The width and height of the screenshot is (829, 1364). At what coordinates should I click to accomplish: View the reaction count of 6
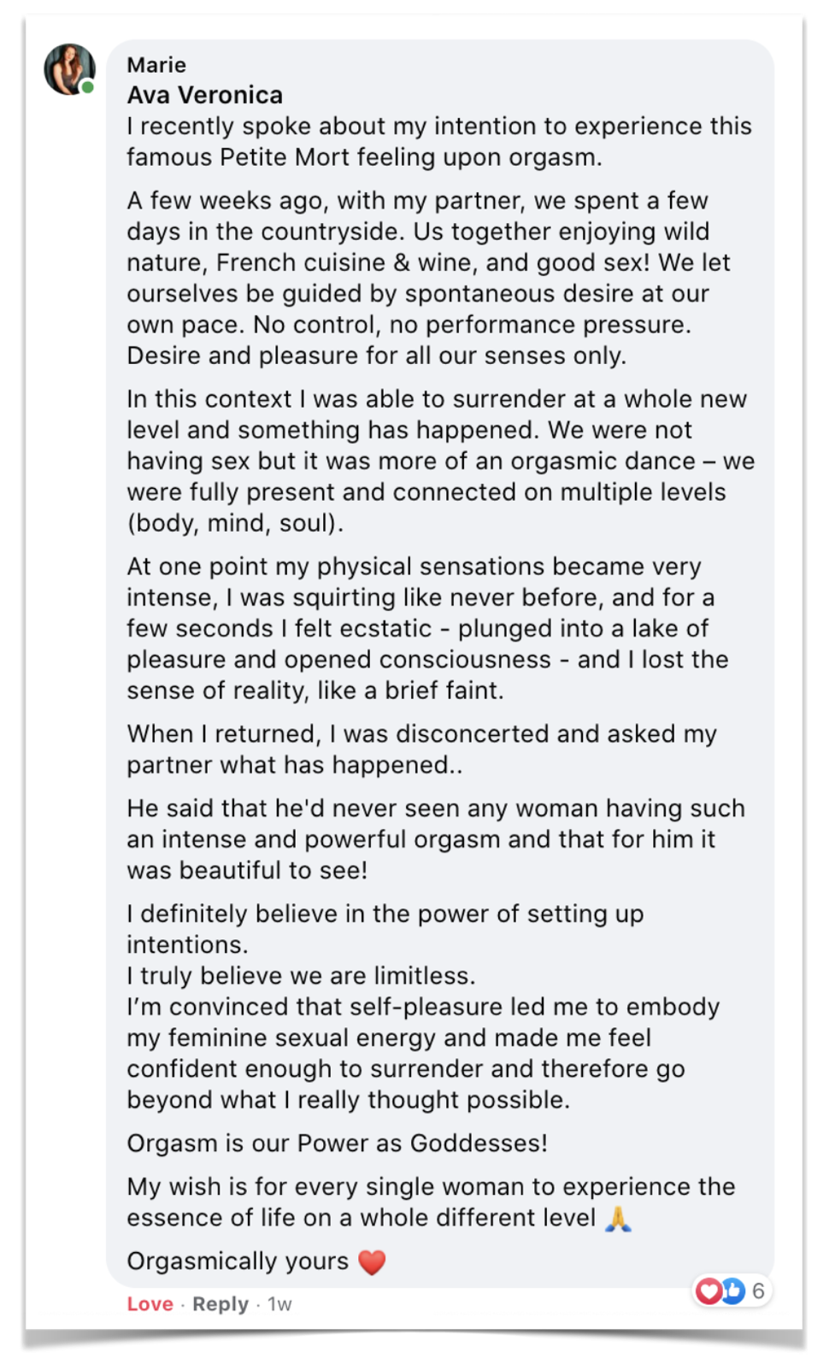coord(758,1291)
